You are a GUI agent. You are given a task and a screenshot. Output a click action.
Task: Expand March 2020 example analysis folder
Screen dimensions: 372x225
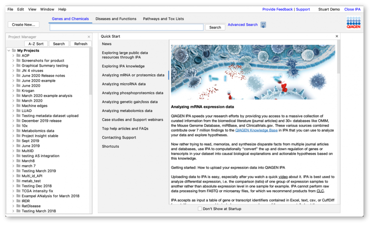pos(13,96)
